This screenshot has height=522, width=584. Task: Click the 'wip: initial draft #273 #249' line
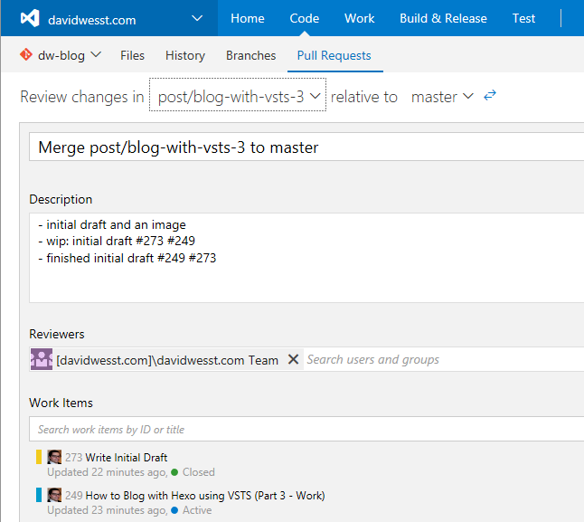(x=117, y=241)
